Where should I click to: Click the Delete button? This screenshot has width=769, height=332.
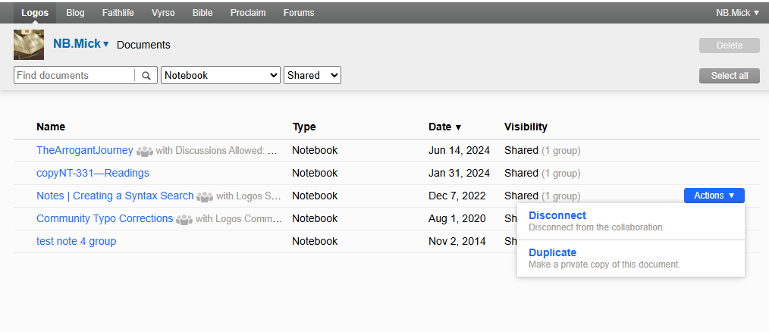coord(730,45)
